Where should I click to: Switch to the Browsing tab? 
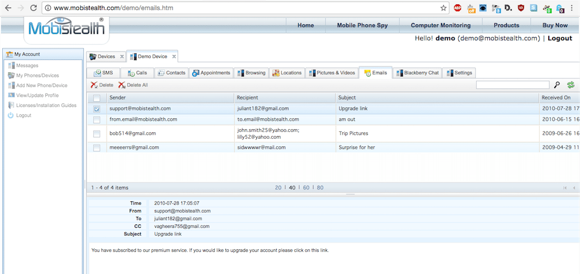pyautogui.click(x=251, y=73)
